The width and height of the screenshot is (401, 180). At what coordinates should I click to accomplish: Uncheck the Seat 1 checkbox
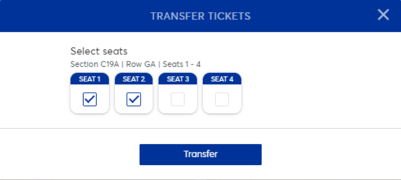click(90, 99)
